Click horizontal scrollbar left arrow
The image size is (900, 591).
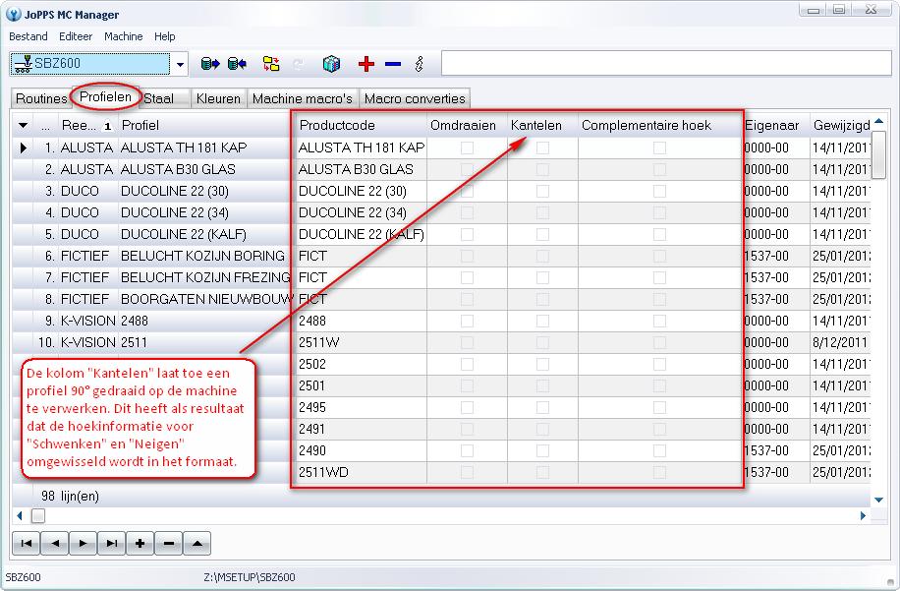tap(20, 515)
